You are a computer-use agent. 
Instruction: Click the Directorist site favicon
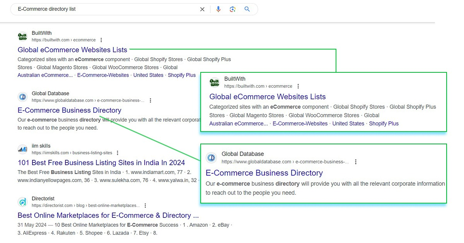[x=23, y=202]
